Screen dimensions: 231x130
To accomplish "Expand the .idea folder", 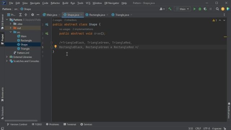I will pos(10,24).
